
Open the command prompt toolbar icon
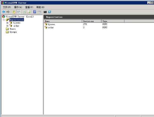pyautogui.click(x=45, y=12)
